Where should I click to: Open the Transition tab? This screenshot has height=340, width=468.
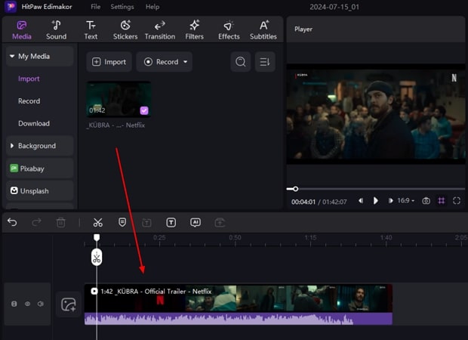coord(160,30)
